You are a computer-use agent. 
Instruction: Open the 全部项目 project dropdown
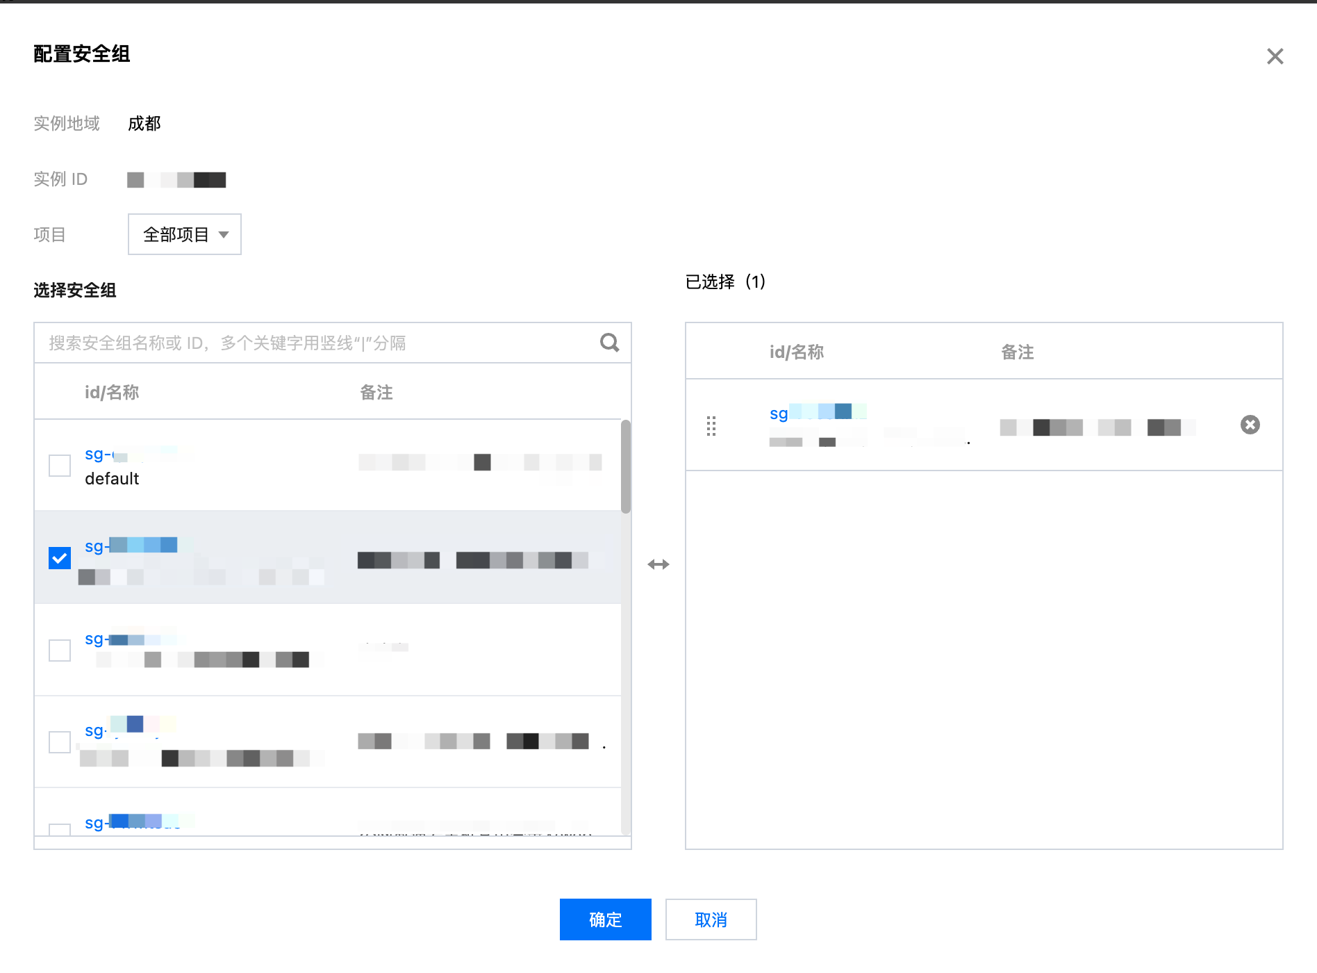(185, 234)
